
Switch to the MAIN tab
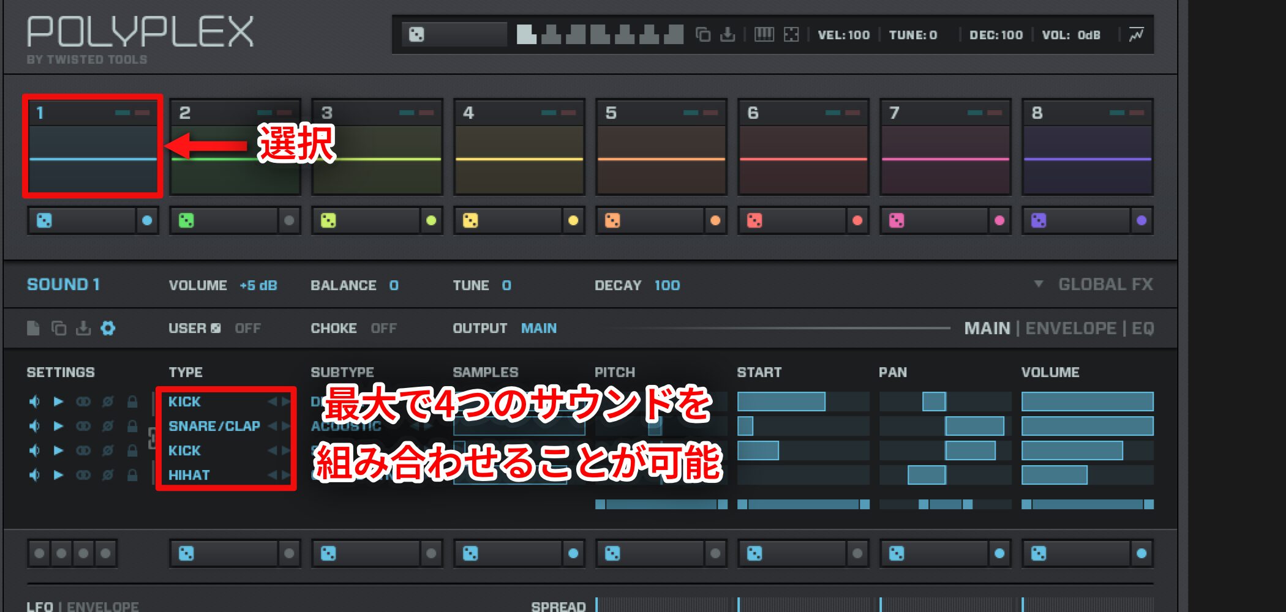pyautogui.click(x=987, y=329)
